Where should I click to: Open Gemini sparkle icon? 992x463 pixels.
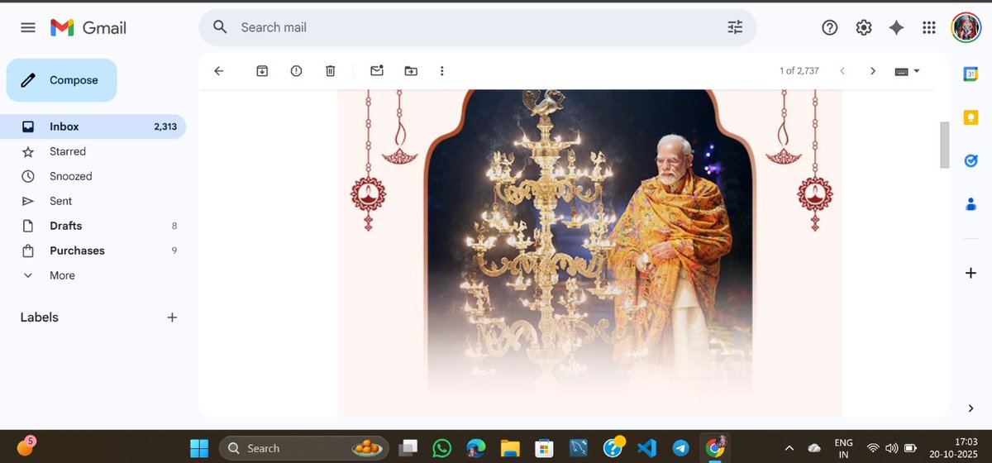coord(896,27)
